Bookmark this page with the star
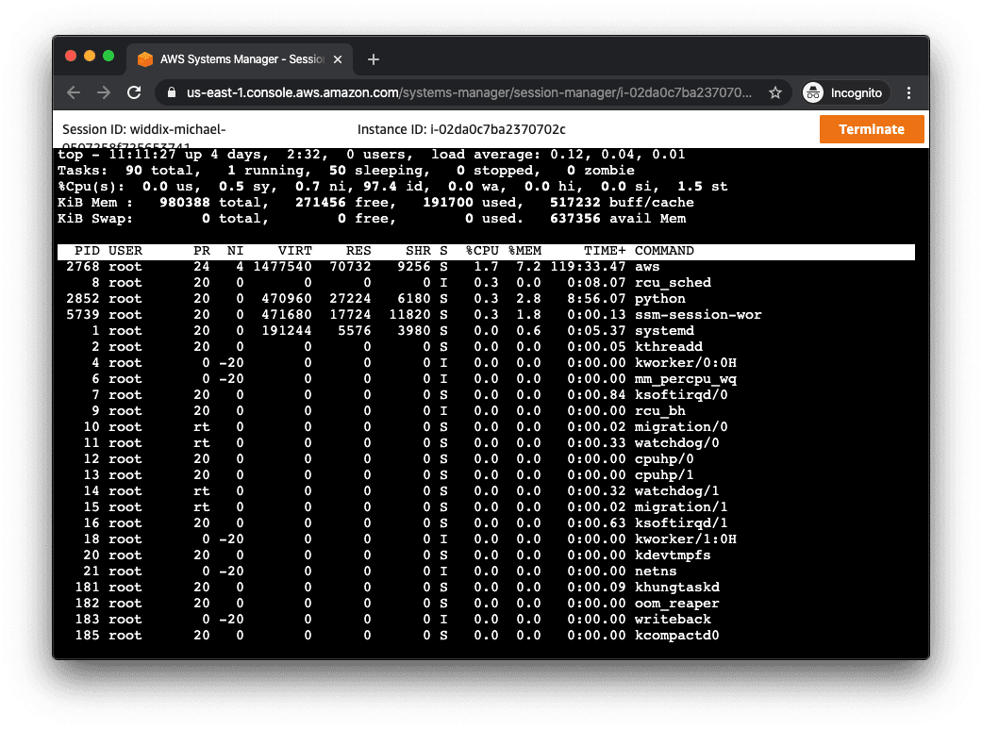The height and width of the screenshot is (729, 982). (774, 92)
